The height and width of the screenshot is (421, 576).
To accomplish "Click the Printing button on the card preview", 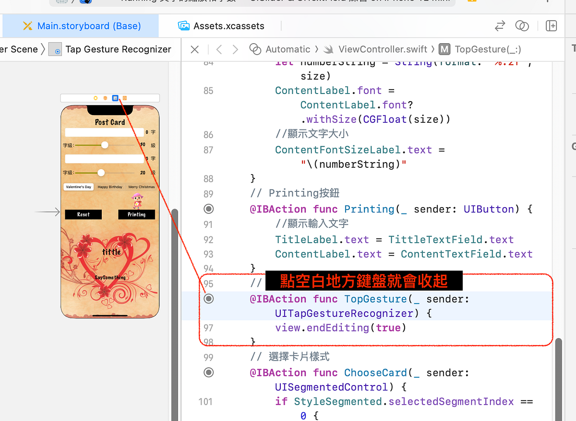I will (x=136, y=214).
